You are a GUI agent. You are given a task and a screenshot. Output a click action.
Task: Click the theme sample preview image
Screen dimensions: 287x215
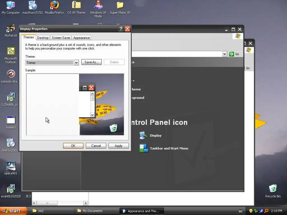point(75,104)
